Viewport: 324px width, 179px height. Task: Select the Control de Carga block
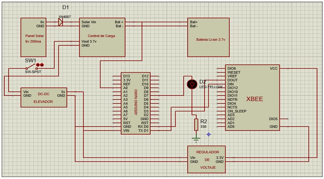tap(102, 37)
